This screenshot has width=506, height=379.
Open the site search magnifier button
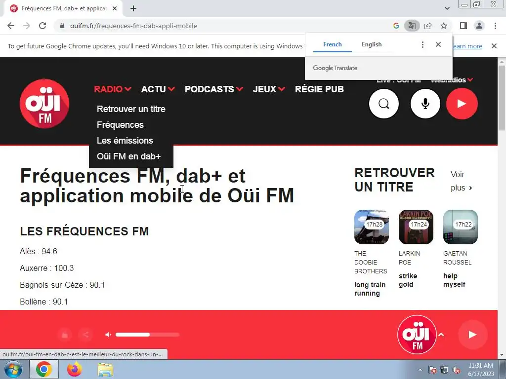pyautogui.click(x=383, y=104)
